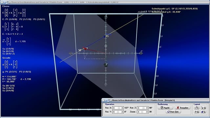
Task: Decrease Rot. X with left arrow
Action: (114, 108)
